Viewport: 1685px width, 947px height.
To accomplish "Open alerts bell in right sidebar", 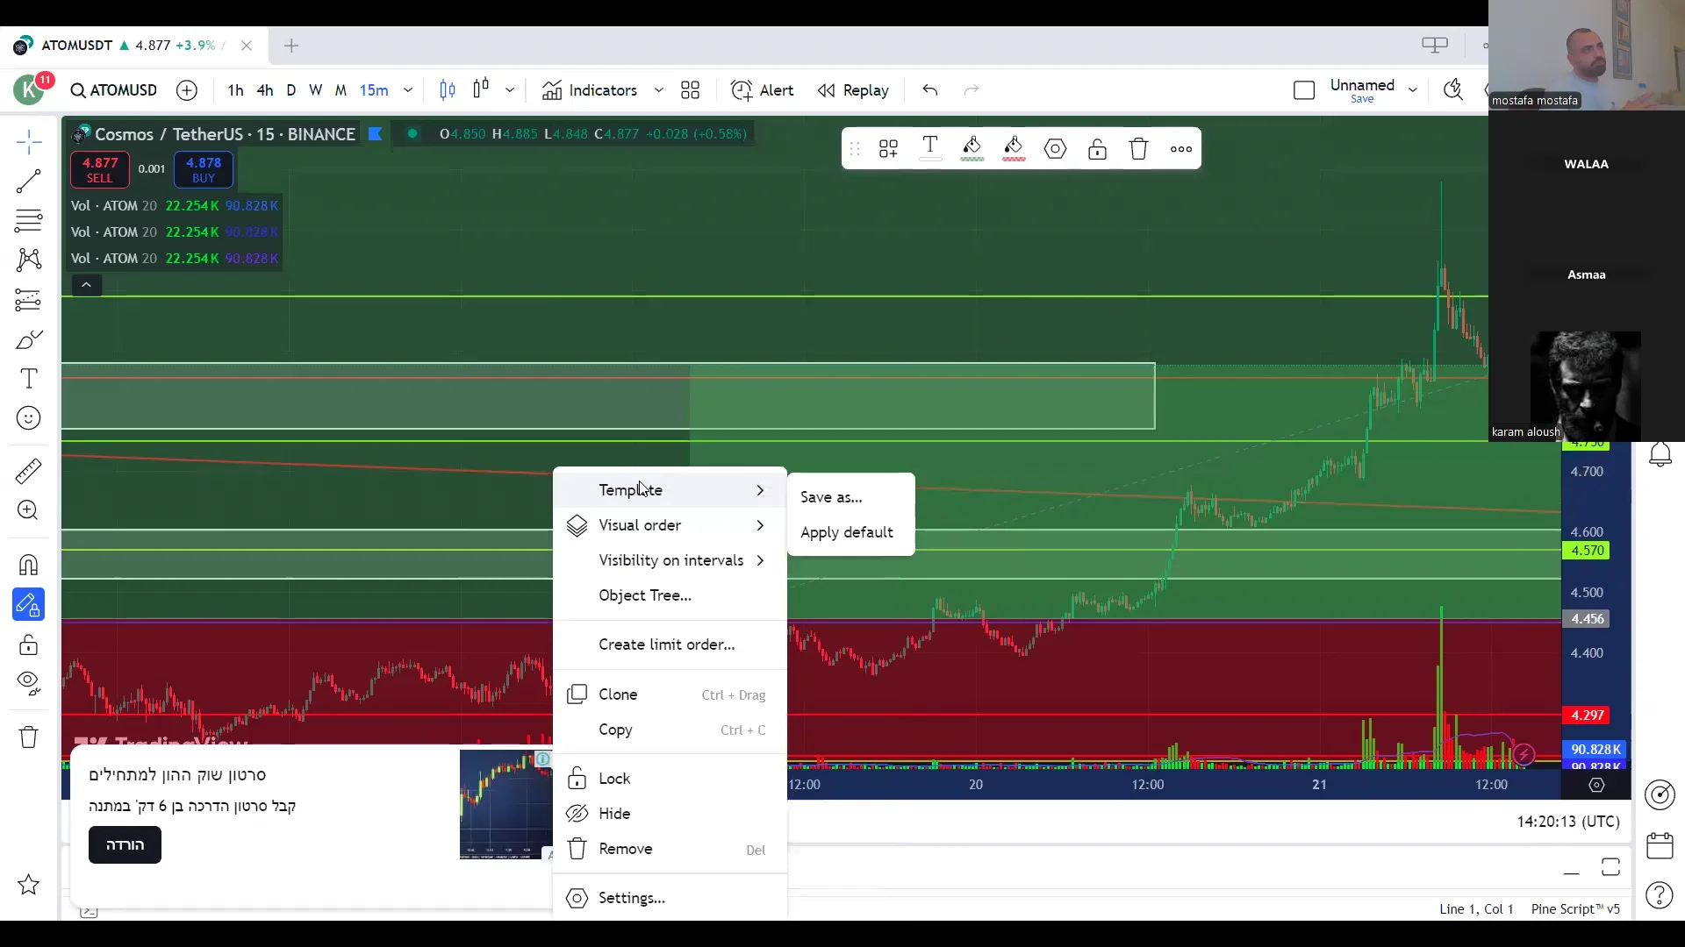I will click(x=1660, y=454).
